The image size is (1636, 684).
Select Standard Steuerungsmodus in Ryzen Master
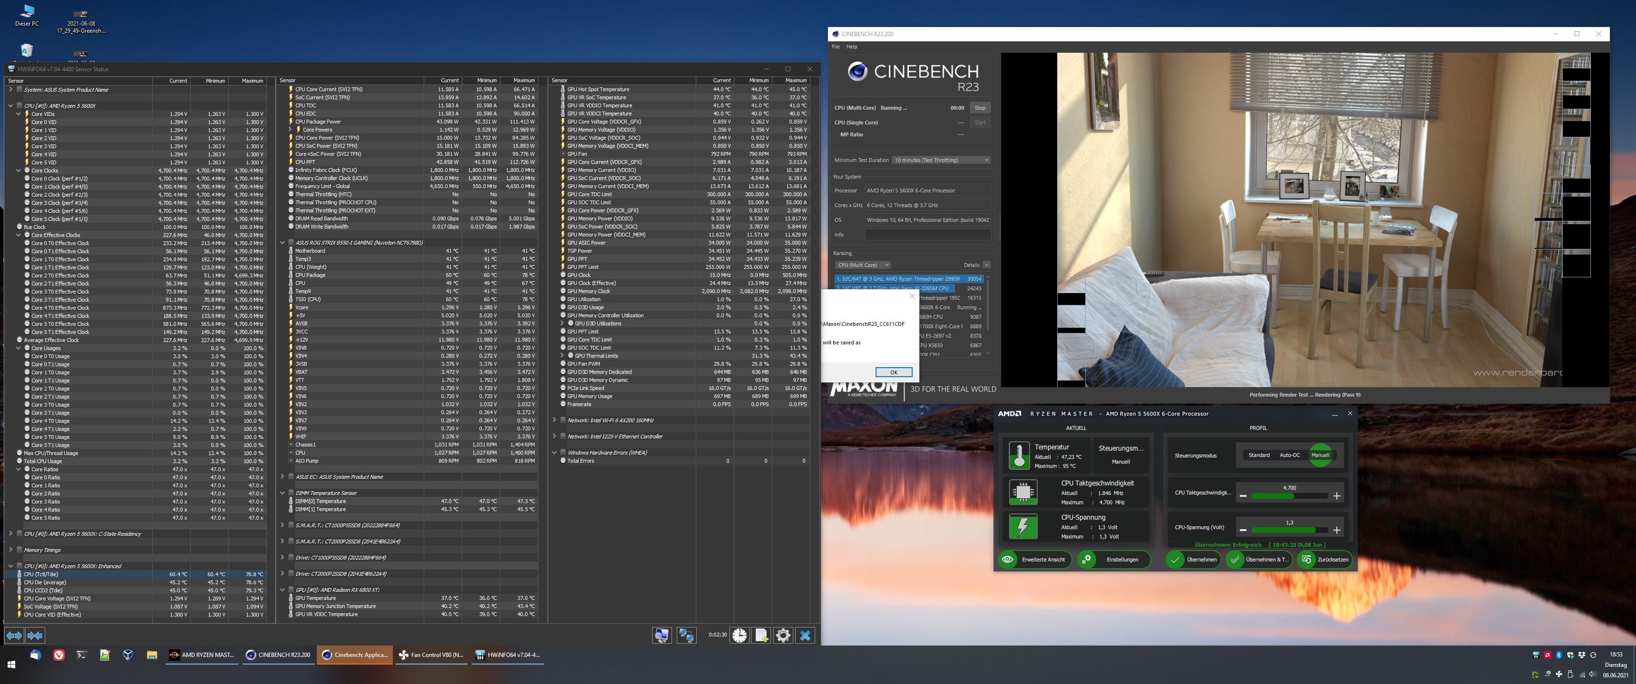(1259, 455)
